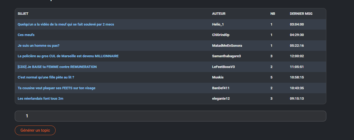Open topic about fille pète au lit
Screen dimensions: 354x140
tap(46, 77)
